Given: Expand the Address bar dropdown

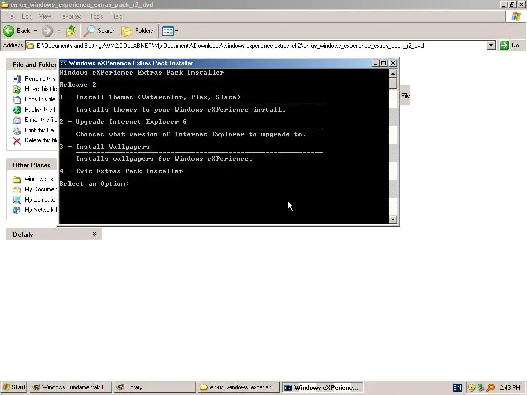Looking at the screenshot, I should coord(491,45).
